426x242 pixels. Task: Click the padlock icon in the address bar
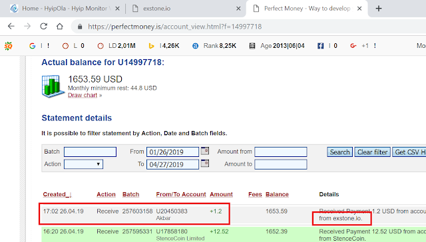pyautogui.click(x=80, y=27)
